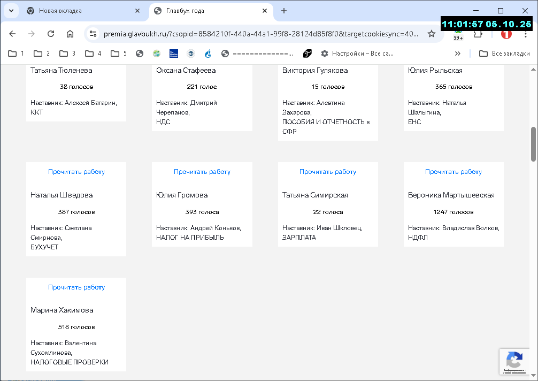Expand the tab search dropdown
Viewport: 538px width, 381px height.
(x=11, y=11)
